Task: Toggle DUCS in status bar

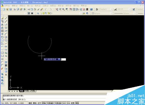Action: click(64, 103)
